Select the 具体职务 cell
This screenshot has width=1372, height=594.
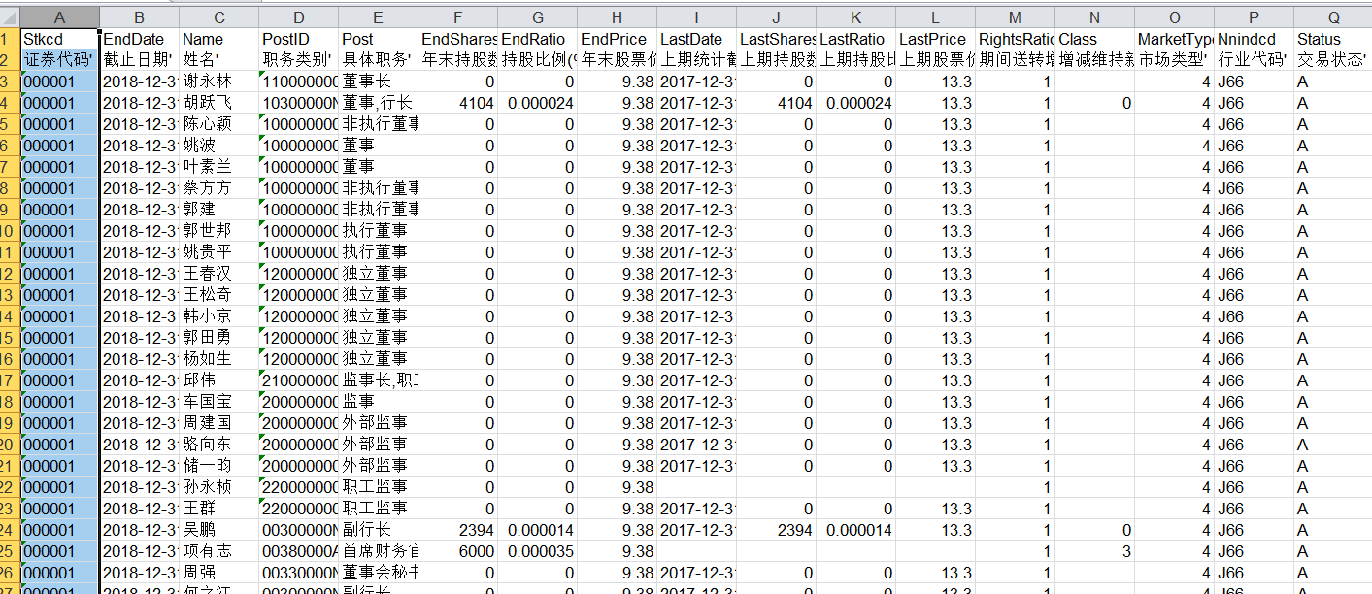point(379,60)
